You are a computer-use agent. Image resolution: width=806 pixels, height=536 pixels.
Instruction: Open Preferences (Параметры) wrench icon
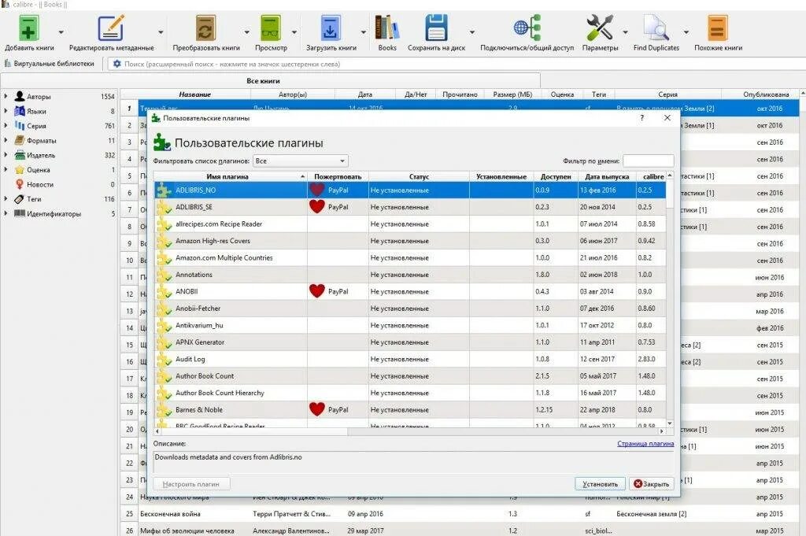click(599, 28)
